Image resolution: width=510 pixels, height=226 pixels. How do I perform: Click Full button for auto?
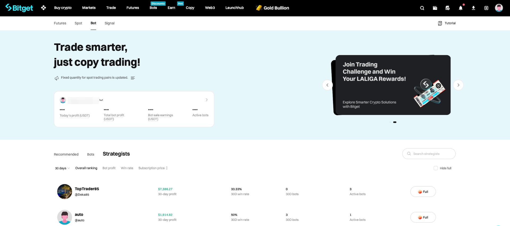[x=423, y=217]
